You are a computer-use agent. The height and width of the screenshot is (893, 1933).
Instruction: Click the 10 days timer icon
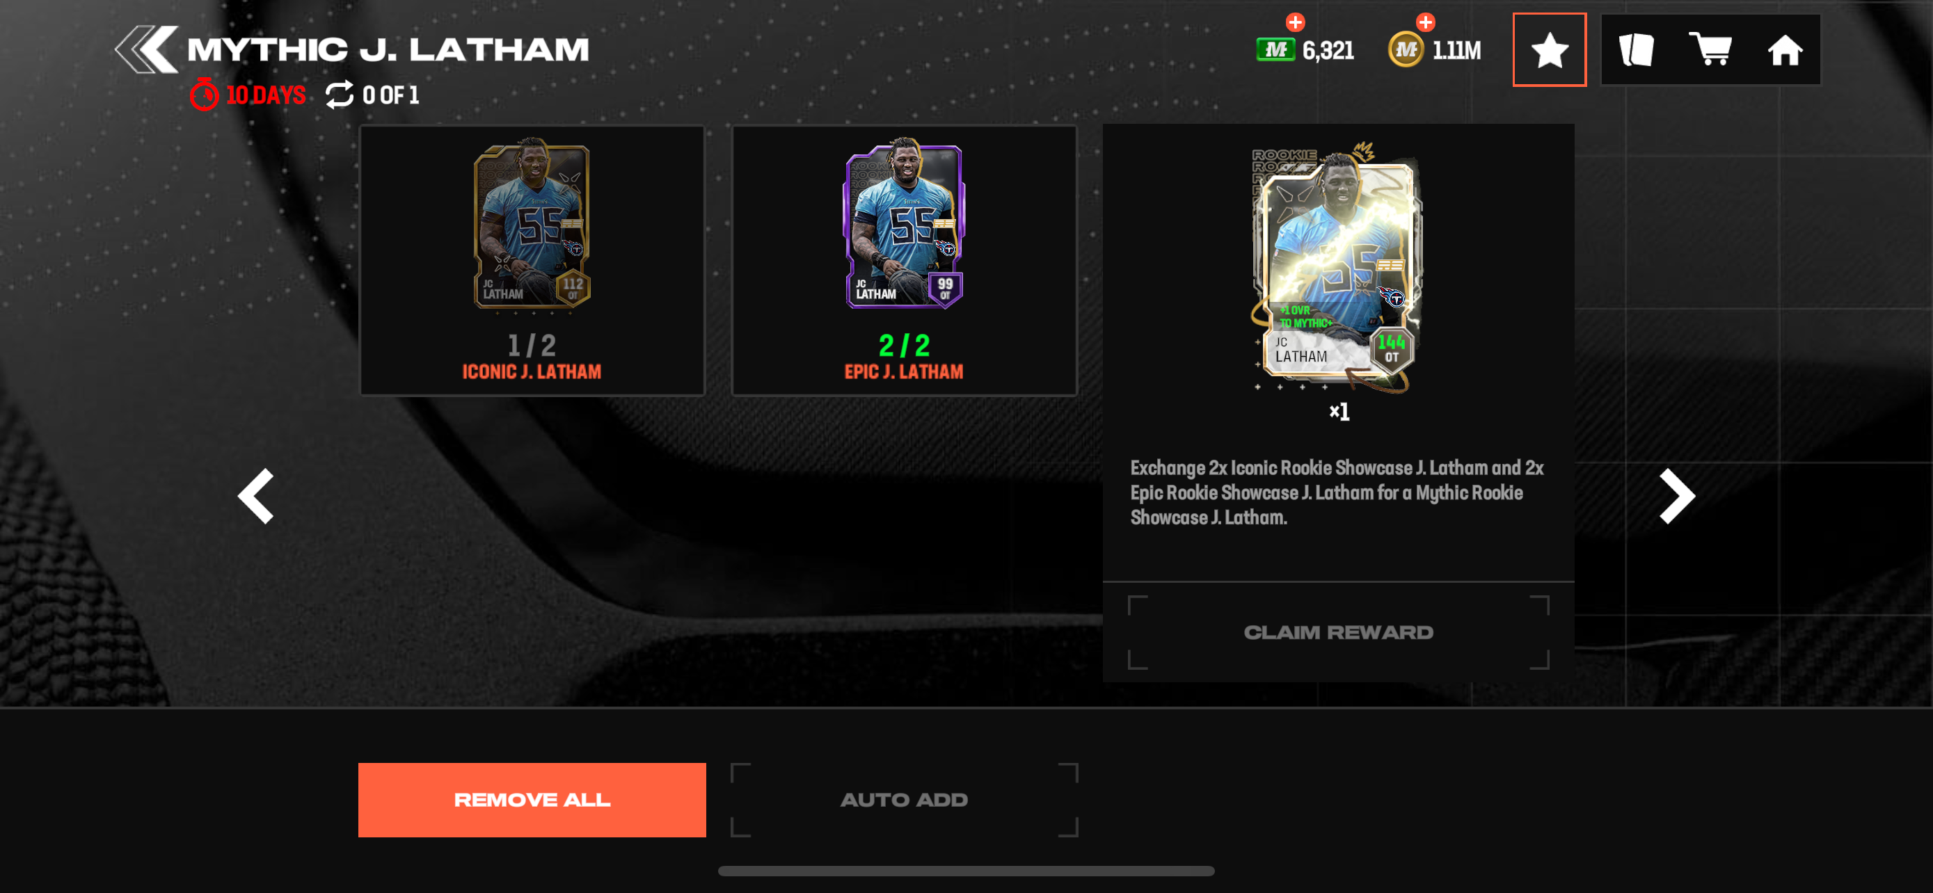click(x=203, y=95)
